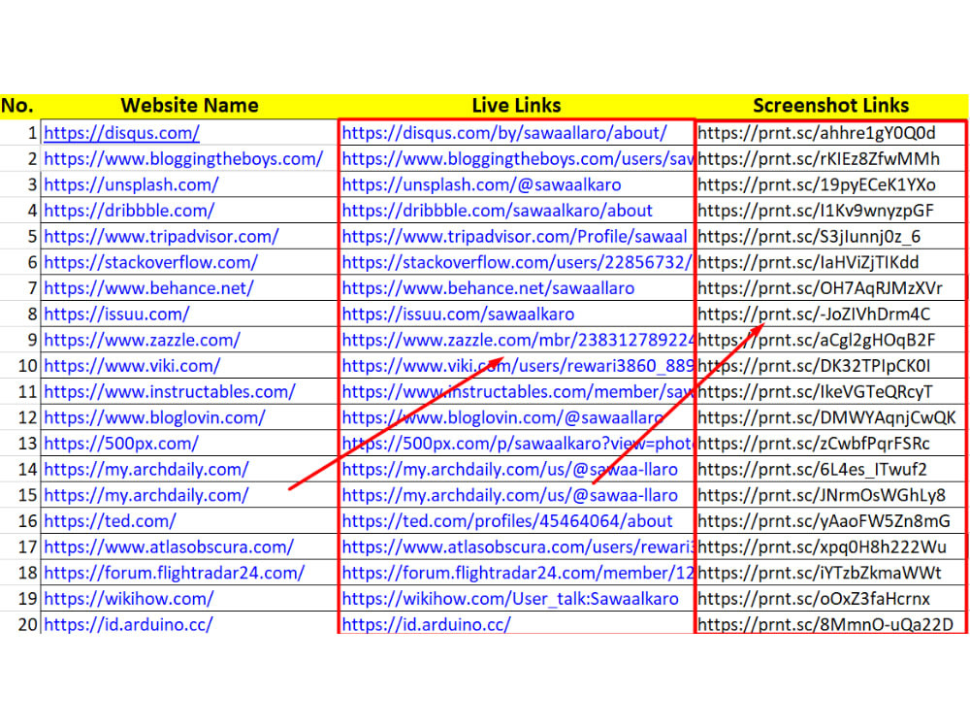The height and width of the screenshot is (728, 970).
Task: Open the disqus.com/by/sawaallaro/about/ live link
Action: pos(504,133)
